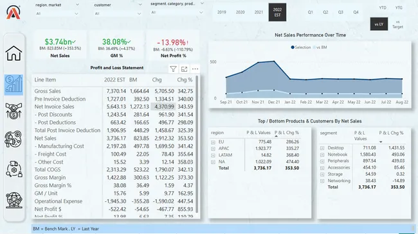Expand the Networking segment row
The height and width of the screenshot is (234, 418).
(322, 181)
